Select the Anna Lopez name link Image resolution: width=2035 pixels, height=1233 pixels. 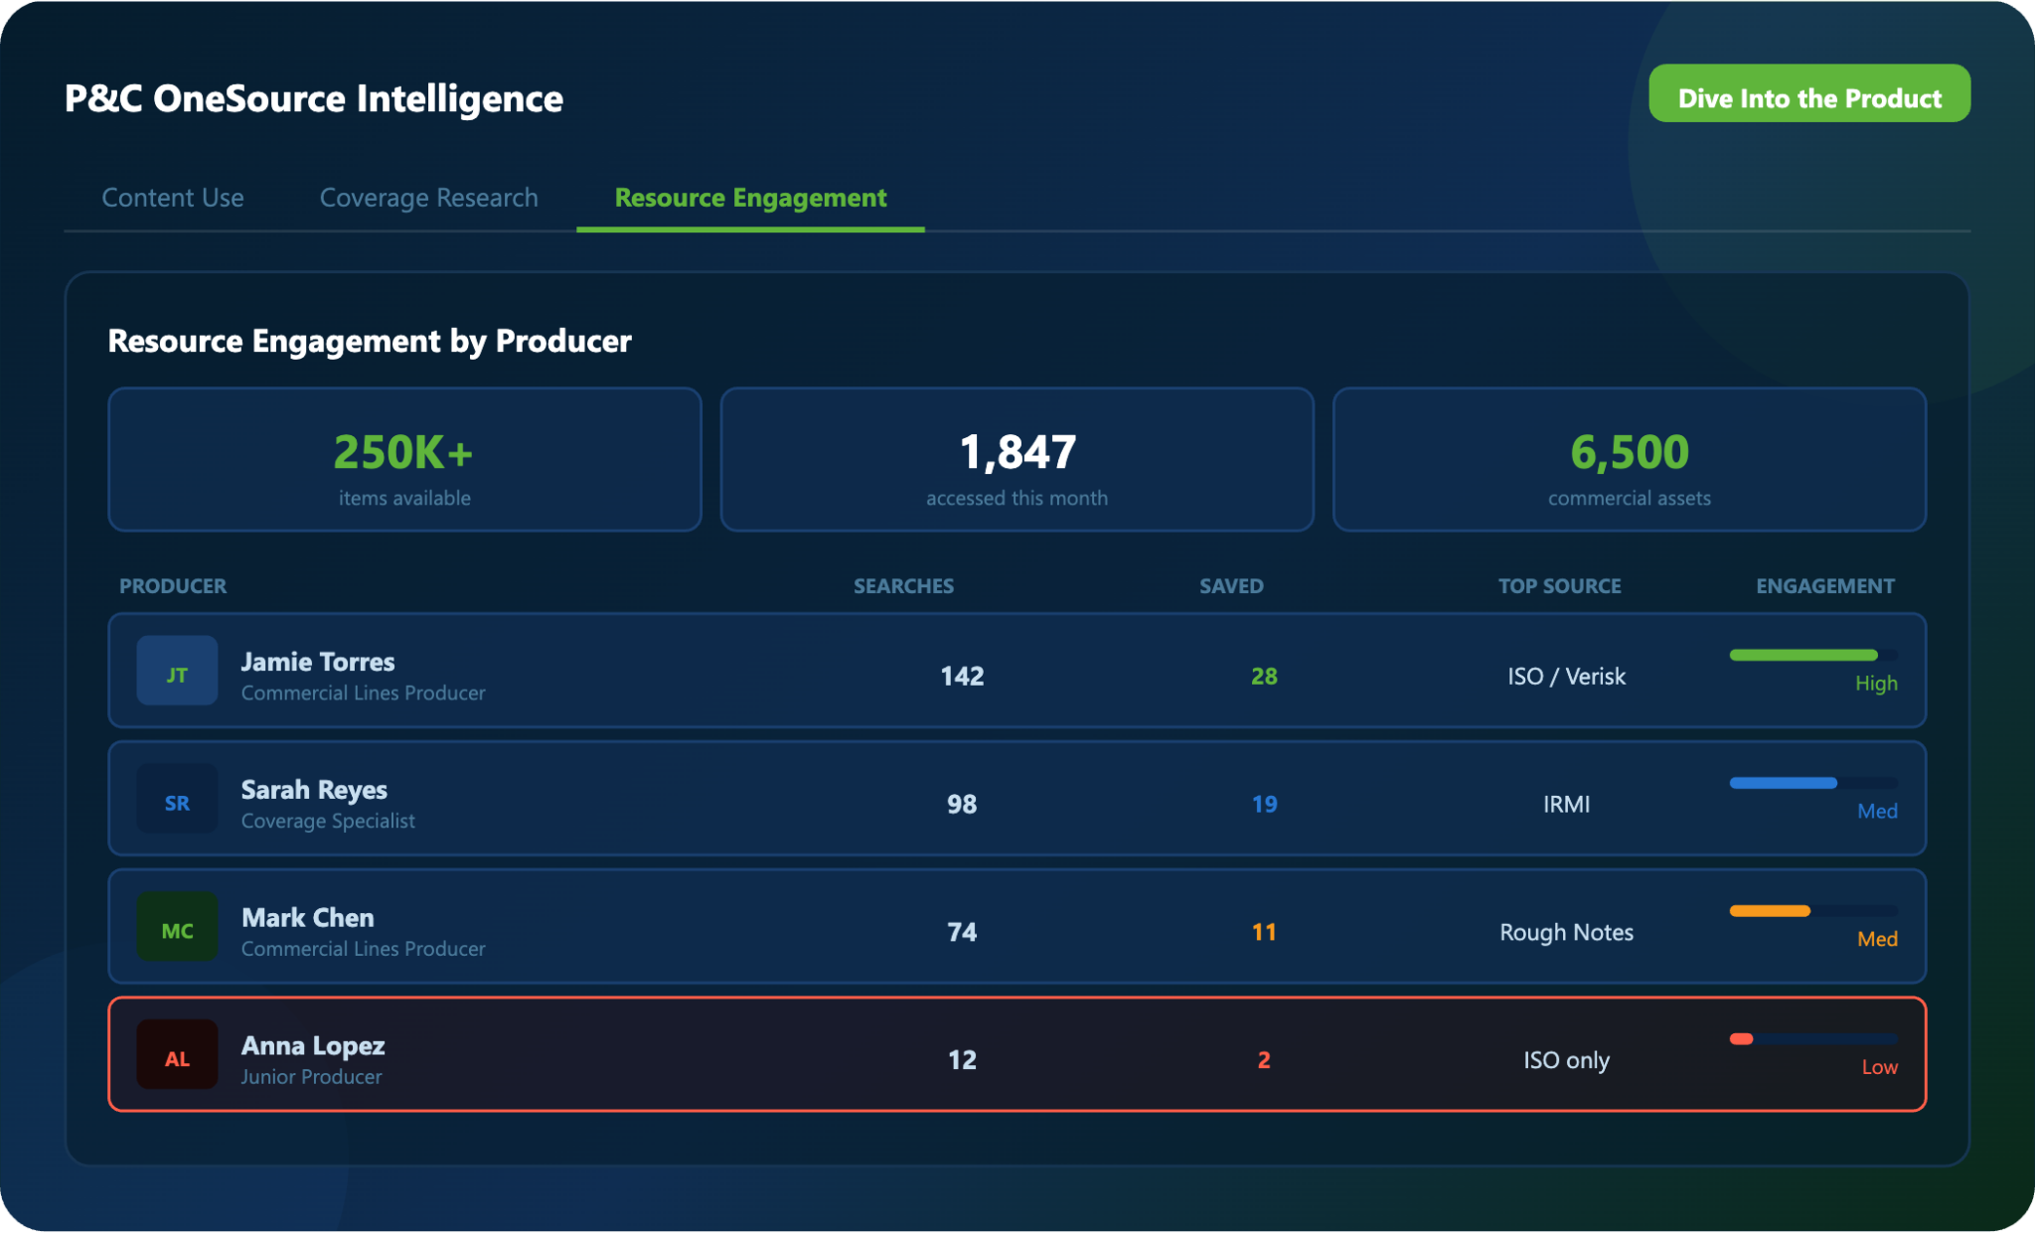313,1045
